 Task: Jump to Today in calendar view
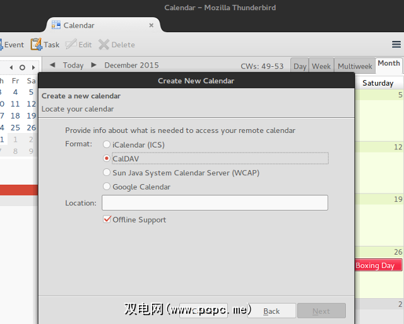pyautogui.click(x=73, y=66)
